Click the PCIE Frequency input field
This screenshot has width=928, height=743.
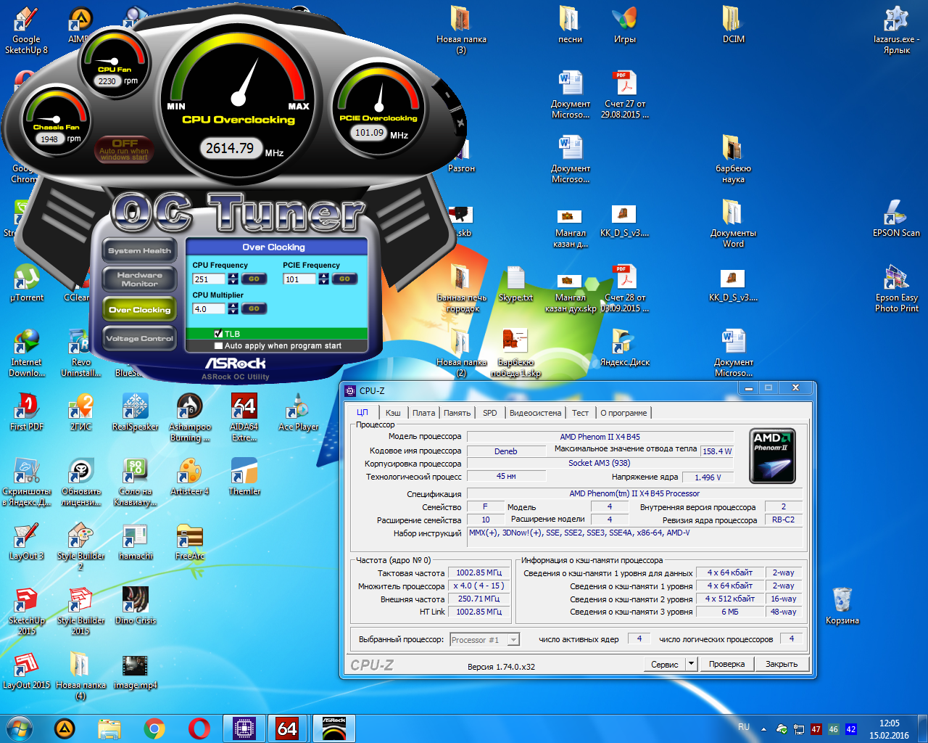click(x=300, y=279)
